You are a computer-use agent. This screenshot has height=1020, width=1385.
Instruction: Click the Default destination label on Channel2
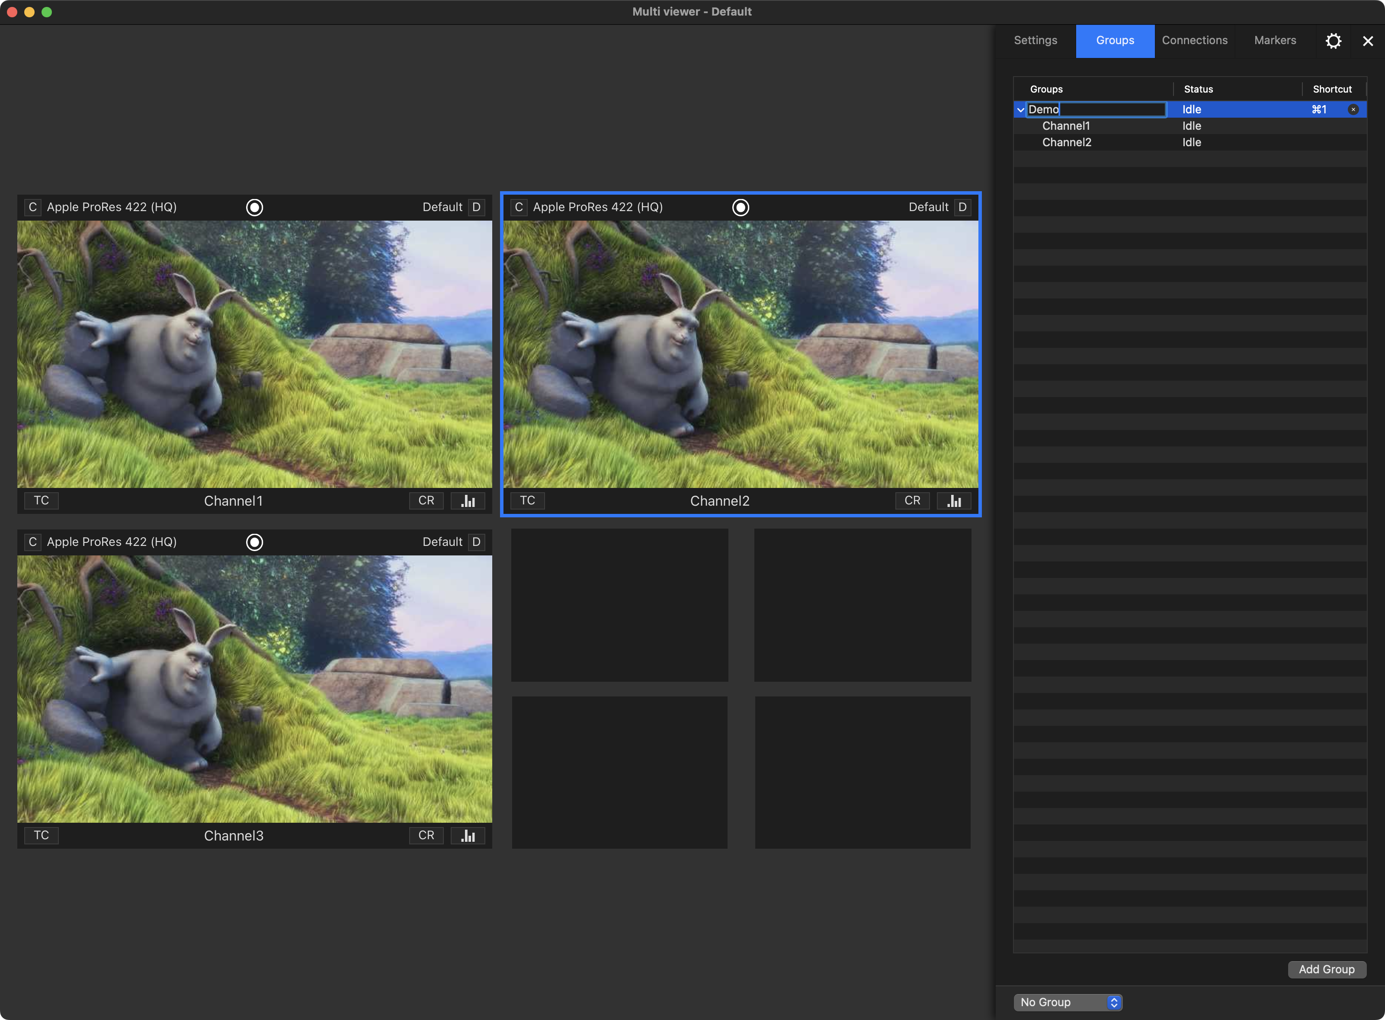click(928, 208)
